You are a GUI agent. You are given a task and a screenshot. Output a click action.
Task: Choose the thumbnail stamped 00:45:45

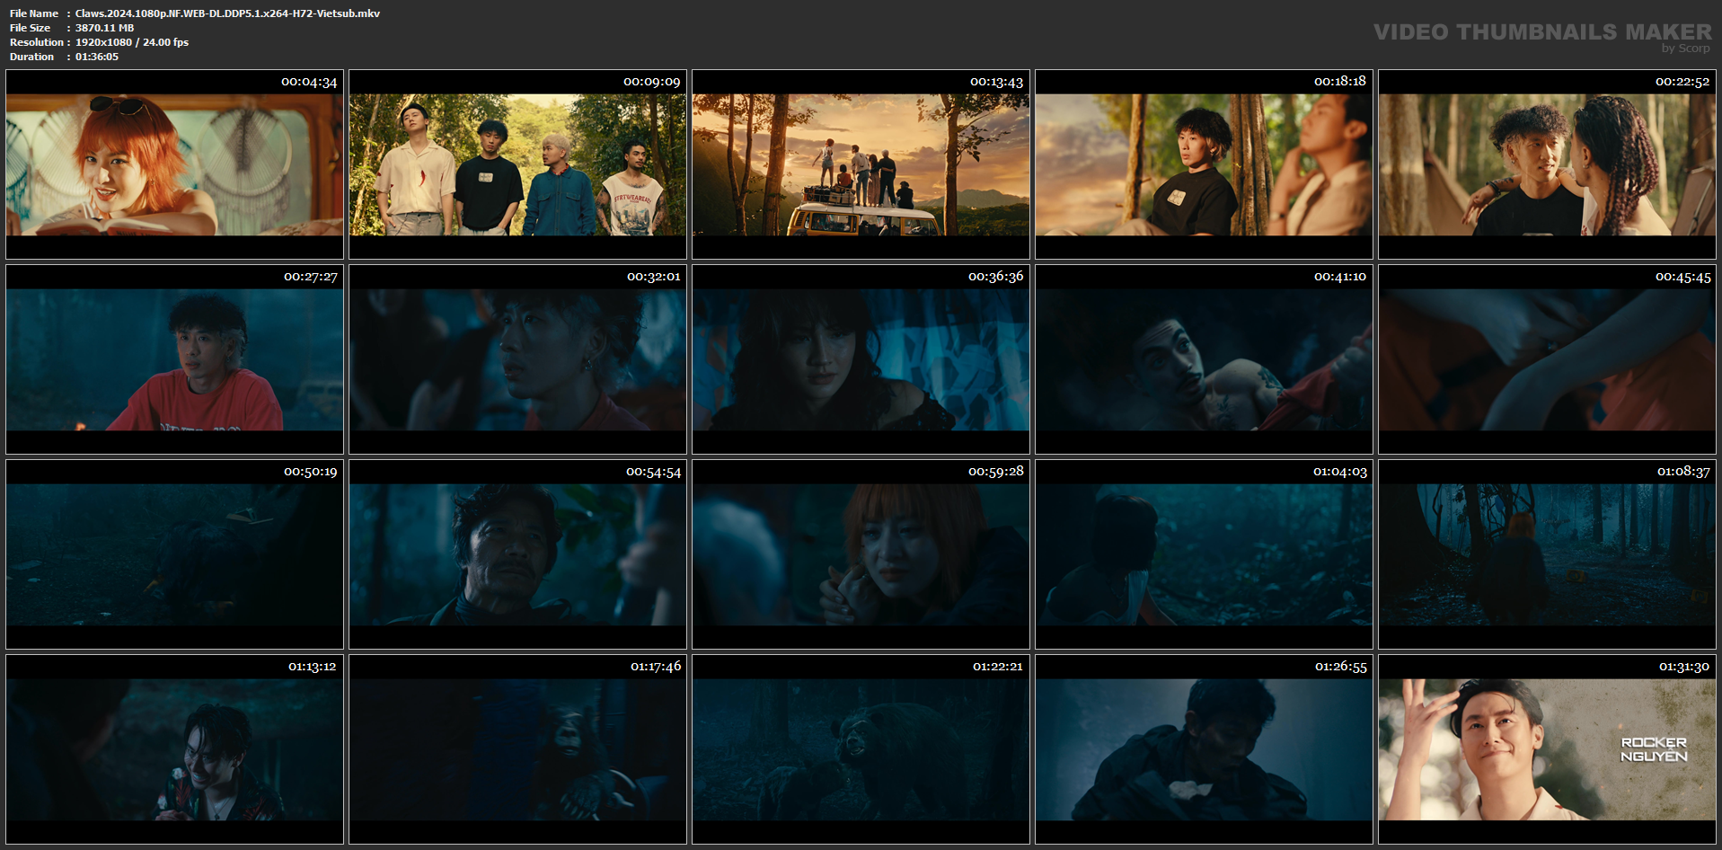click(1547, 359)
